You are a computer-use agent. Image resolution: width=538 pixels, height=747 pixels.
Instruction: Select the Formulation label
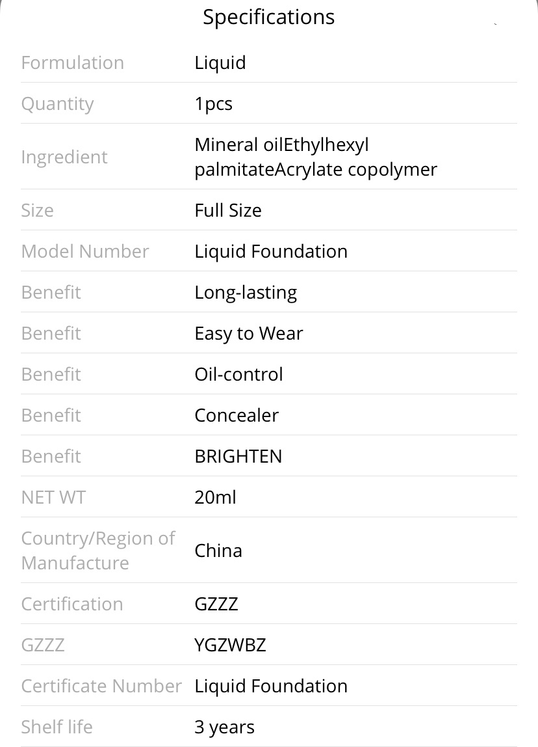pyautogui.click(x=73, y=63)
